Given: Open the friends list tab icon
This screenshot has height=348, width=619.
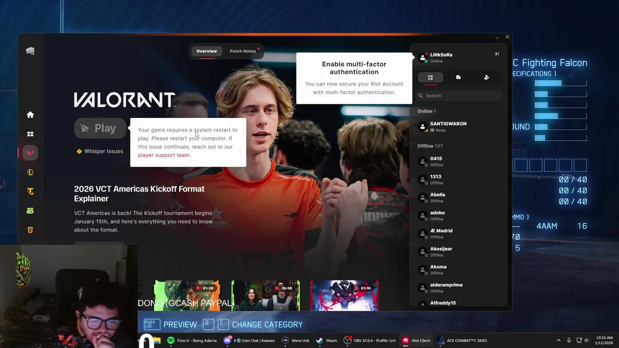Looking at the screenshot, I should tap(430, 77).
